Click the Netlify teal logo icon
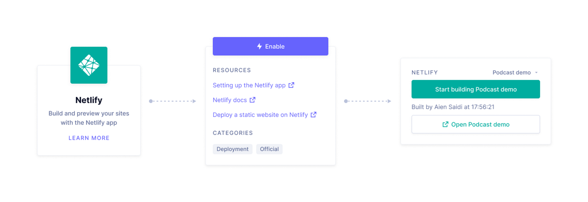Viewport: 588px width, 202px height. point(89,65)
